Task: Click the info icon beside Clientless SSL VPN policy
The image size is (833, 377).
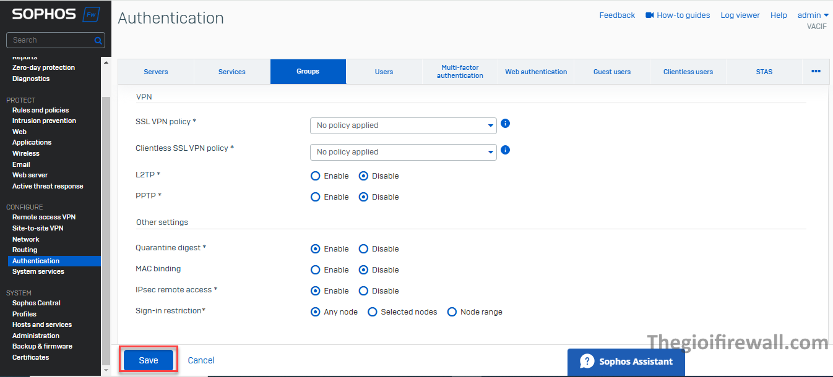Action: pos(505,150)
